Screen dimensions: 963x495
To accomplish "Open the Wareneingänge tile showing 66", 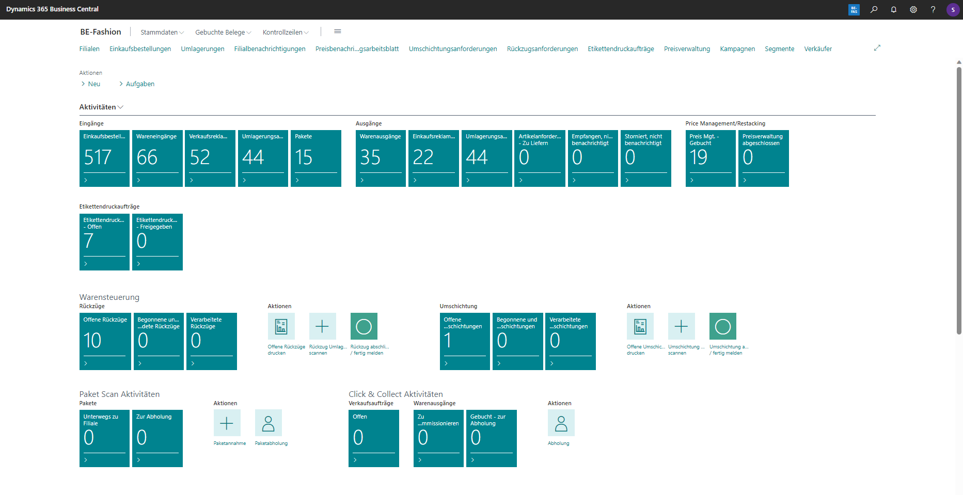I will [157, 158].
